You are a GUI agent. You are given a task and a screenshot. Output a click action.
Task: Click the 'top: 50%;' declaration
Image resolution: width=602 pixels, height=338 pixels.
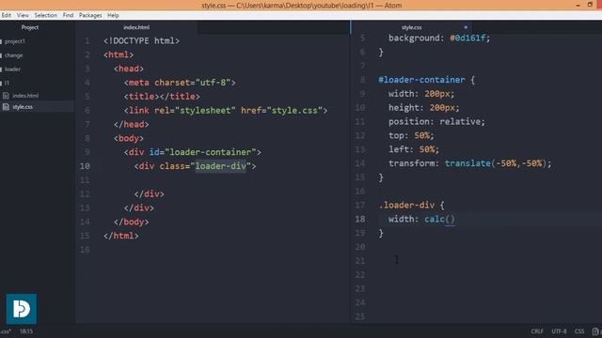pos(411,135)
